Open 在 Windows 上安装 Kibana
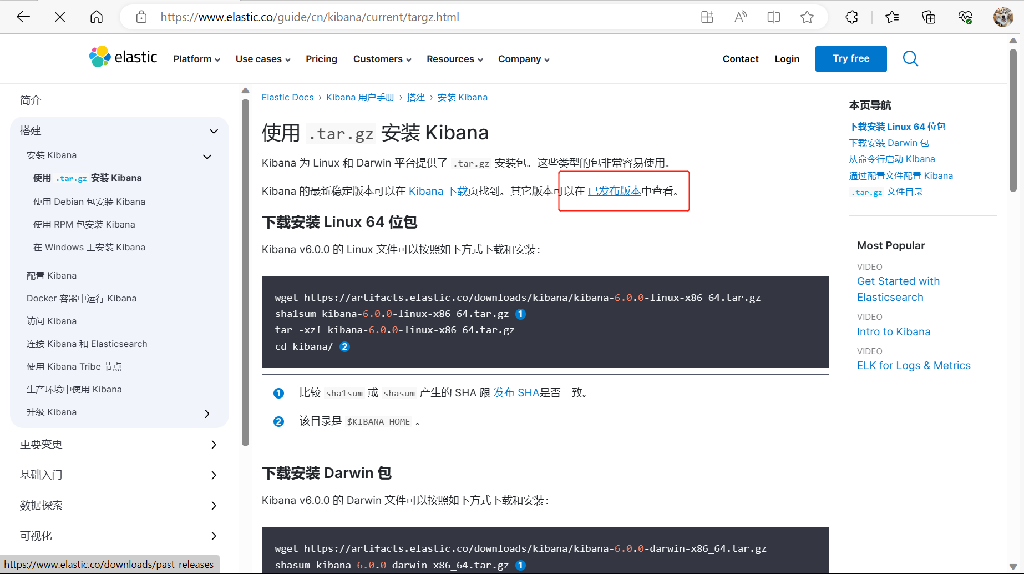This screenshot has width=1024, height=574. [x=89, y=248]
